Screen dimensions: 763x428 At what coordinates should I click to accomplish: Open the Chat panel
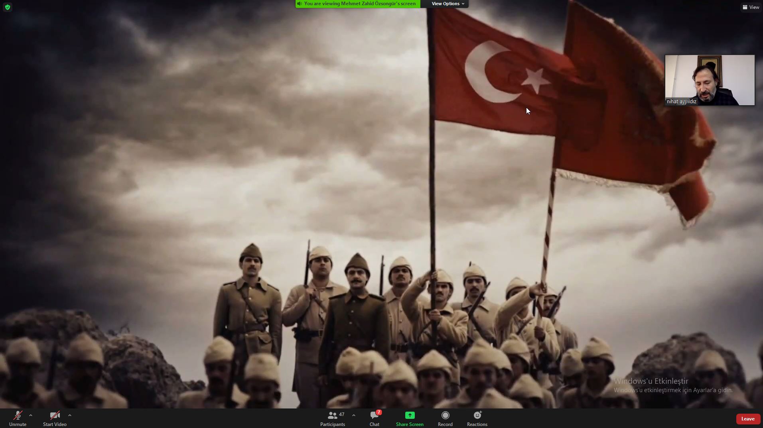(374, 418)
